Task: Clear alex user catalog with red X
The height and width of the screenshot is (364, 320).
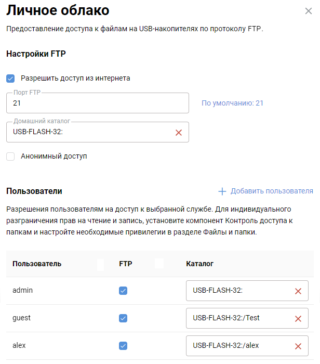Action: click(x=298, y=346)
